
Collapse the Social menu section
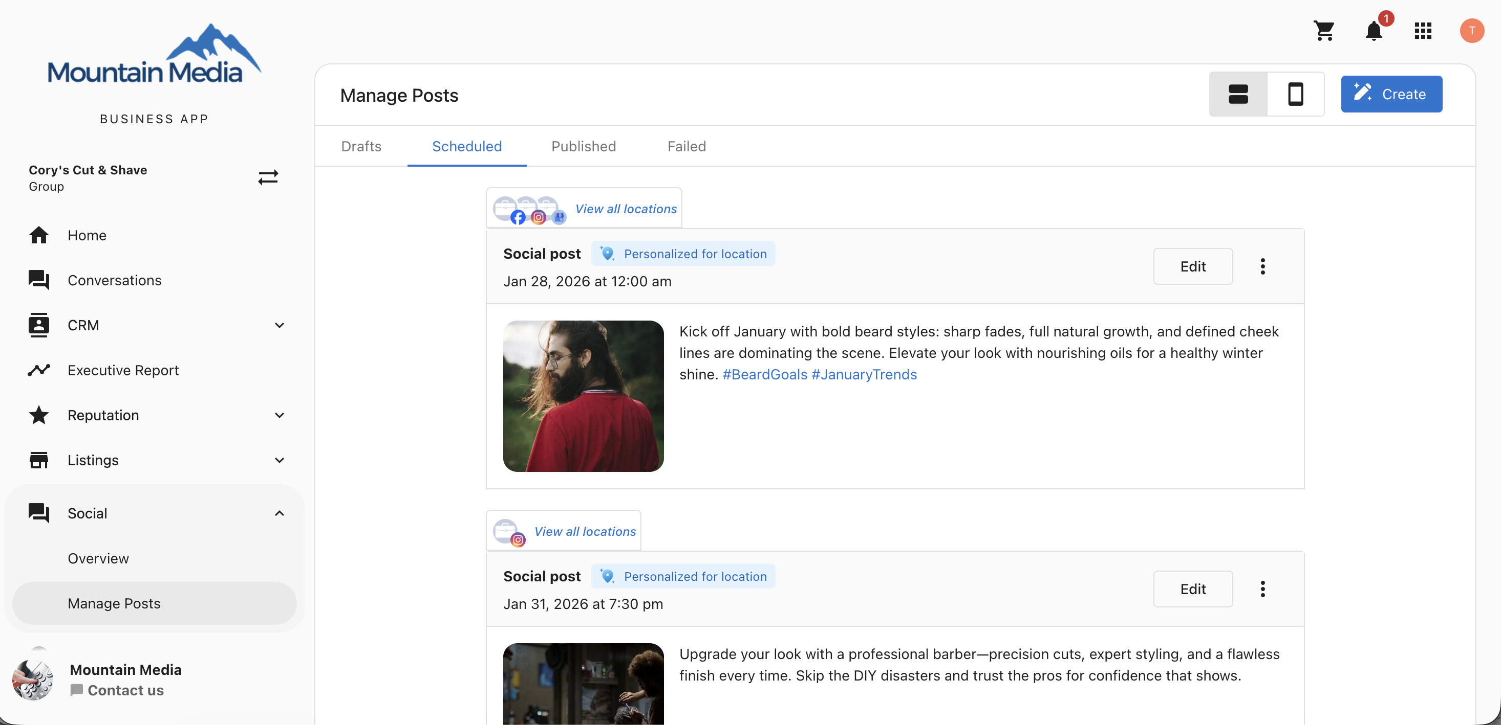coord(279,513)
